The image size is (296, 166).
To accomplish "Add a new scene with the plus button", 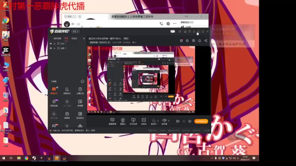I will [x=84, y=38].
